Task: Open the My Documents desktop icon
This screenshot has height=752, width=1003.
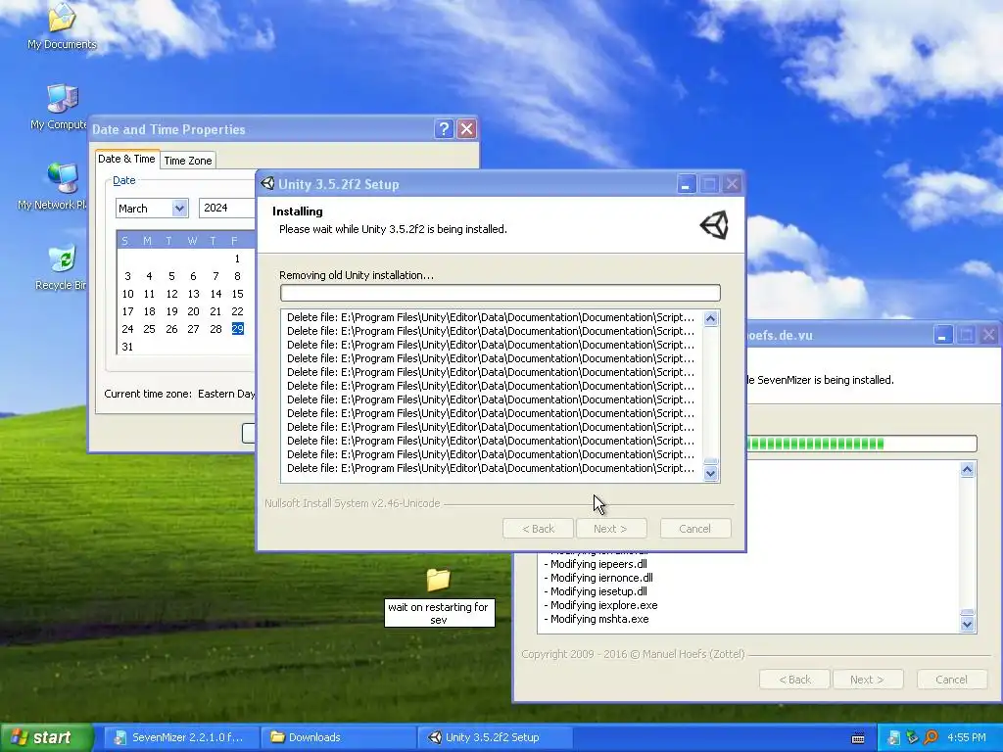Action: coord(62,25)
